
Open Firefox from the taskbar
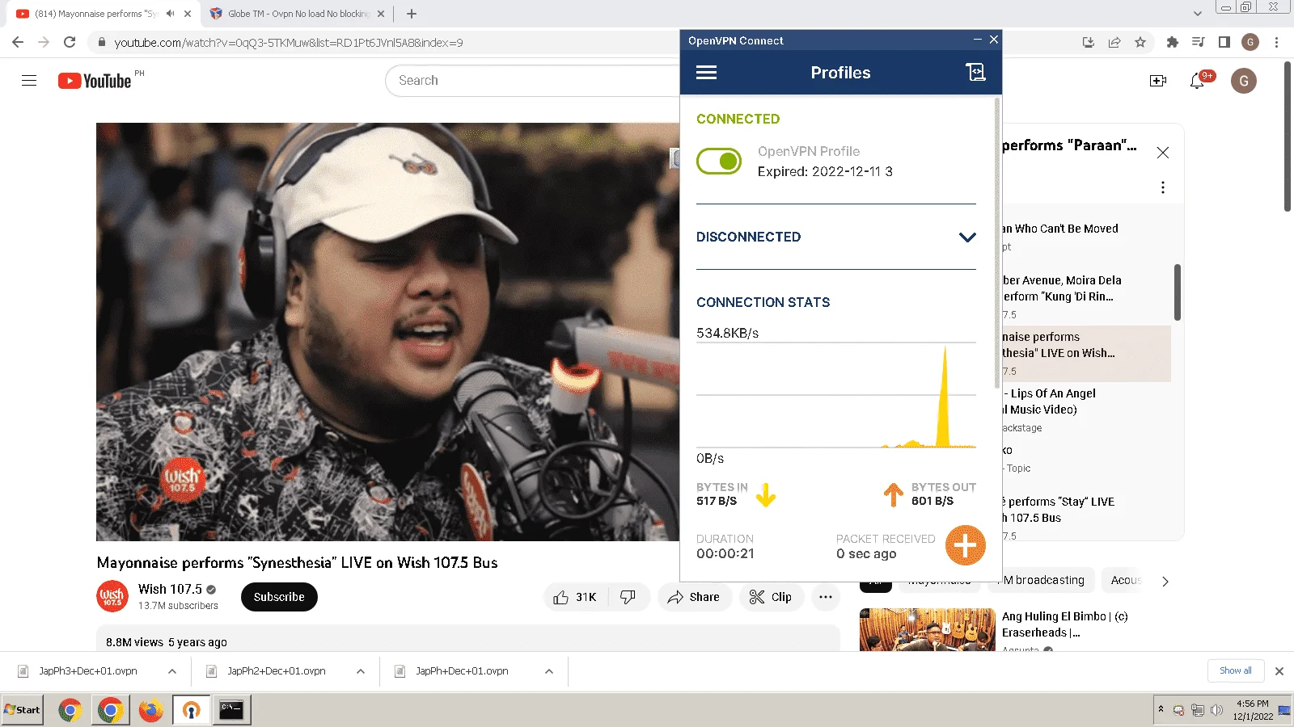point(151,710)
